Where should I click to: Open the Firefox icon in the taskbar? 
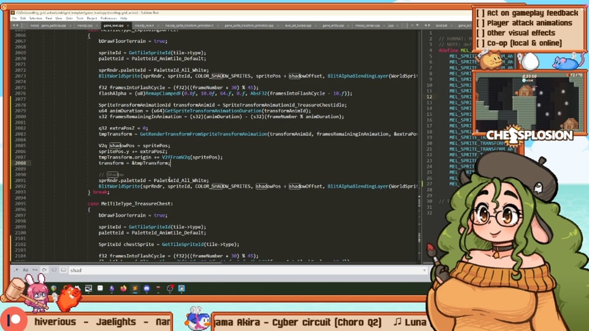[123, 288]
